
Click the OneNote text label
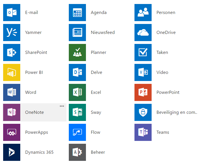click(x=35, y=112)
